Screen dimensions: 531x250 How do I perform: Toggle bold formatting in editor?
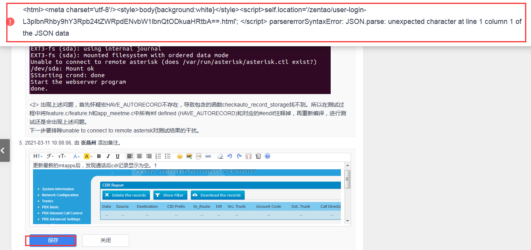[x=99, y=156]
